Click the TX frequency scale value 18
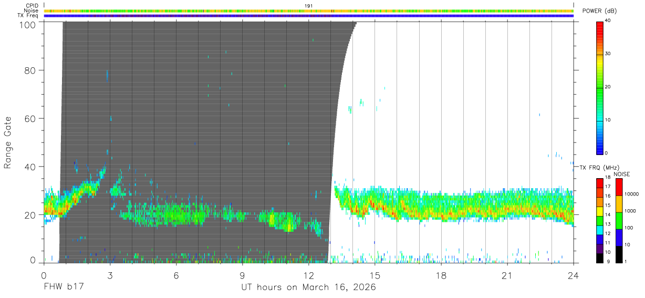Screen dimensions: 645x298 608,177
